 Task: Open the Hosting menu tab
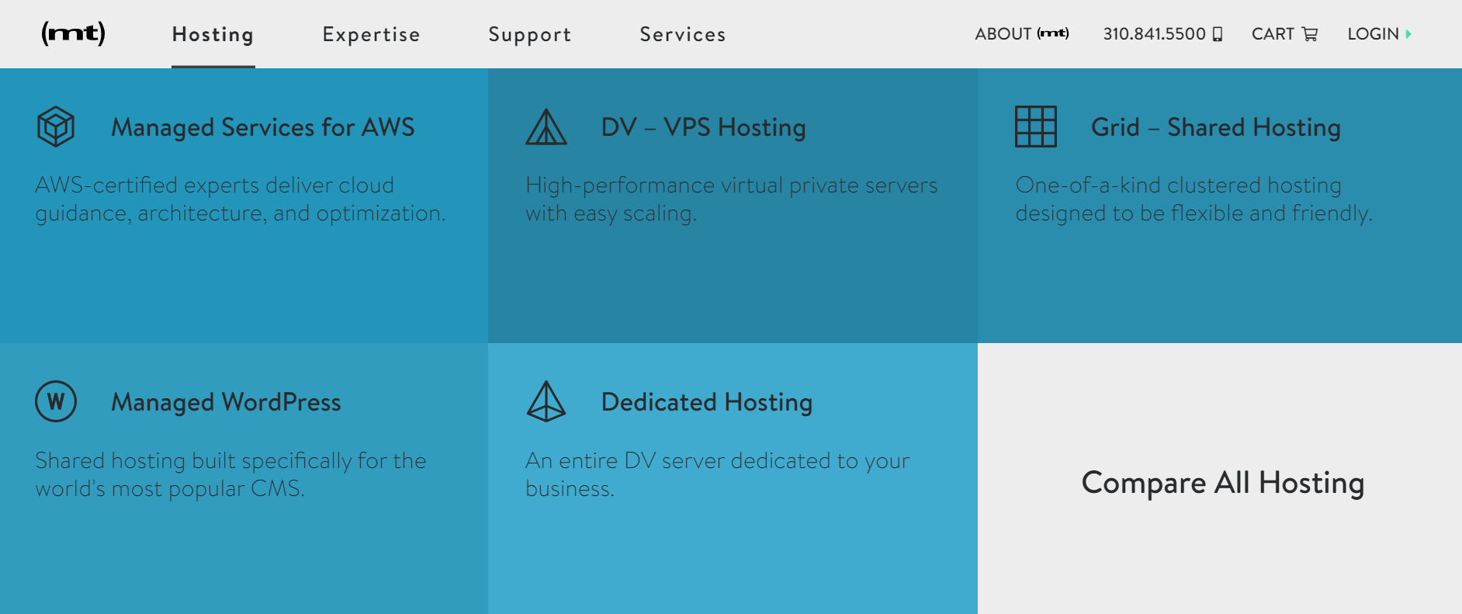click(x=213, y=34)
